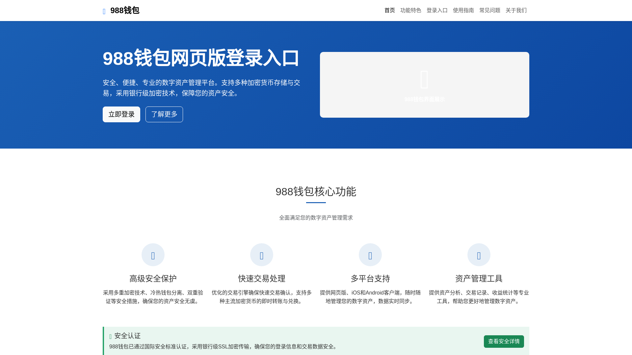This screenshot has width=632, height=355.
Task: Open the 首页 navigation item
Action: (x=390, y=11)
